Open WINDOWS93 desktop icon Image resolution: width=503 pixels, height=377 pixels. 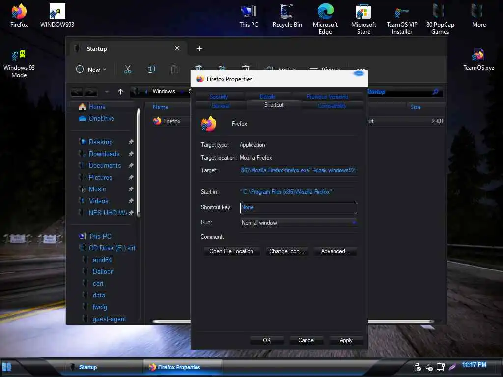click(57, 15)
